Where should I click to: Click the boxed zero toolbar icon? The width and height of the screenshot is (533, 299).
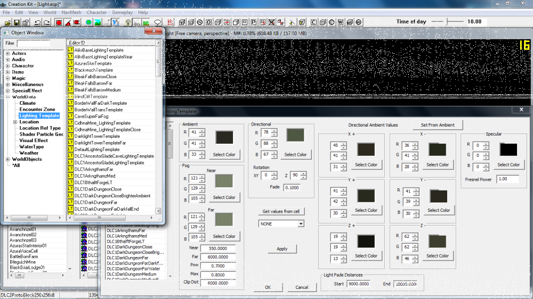209,22
